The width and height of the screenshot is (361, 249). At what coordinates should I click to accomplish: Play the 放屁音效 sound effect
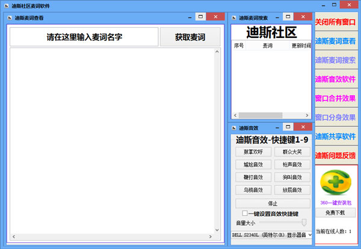point(292,190)
